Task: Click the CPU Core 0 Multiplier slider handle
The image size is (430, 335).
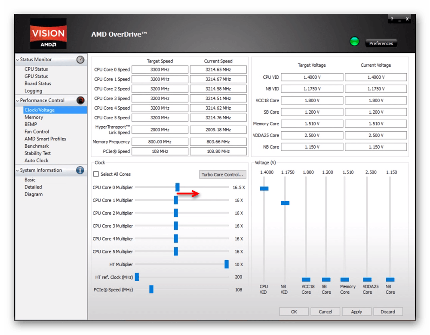Action: click(x=177, y=187)
